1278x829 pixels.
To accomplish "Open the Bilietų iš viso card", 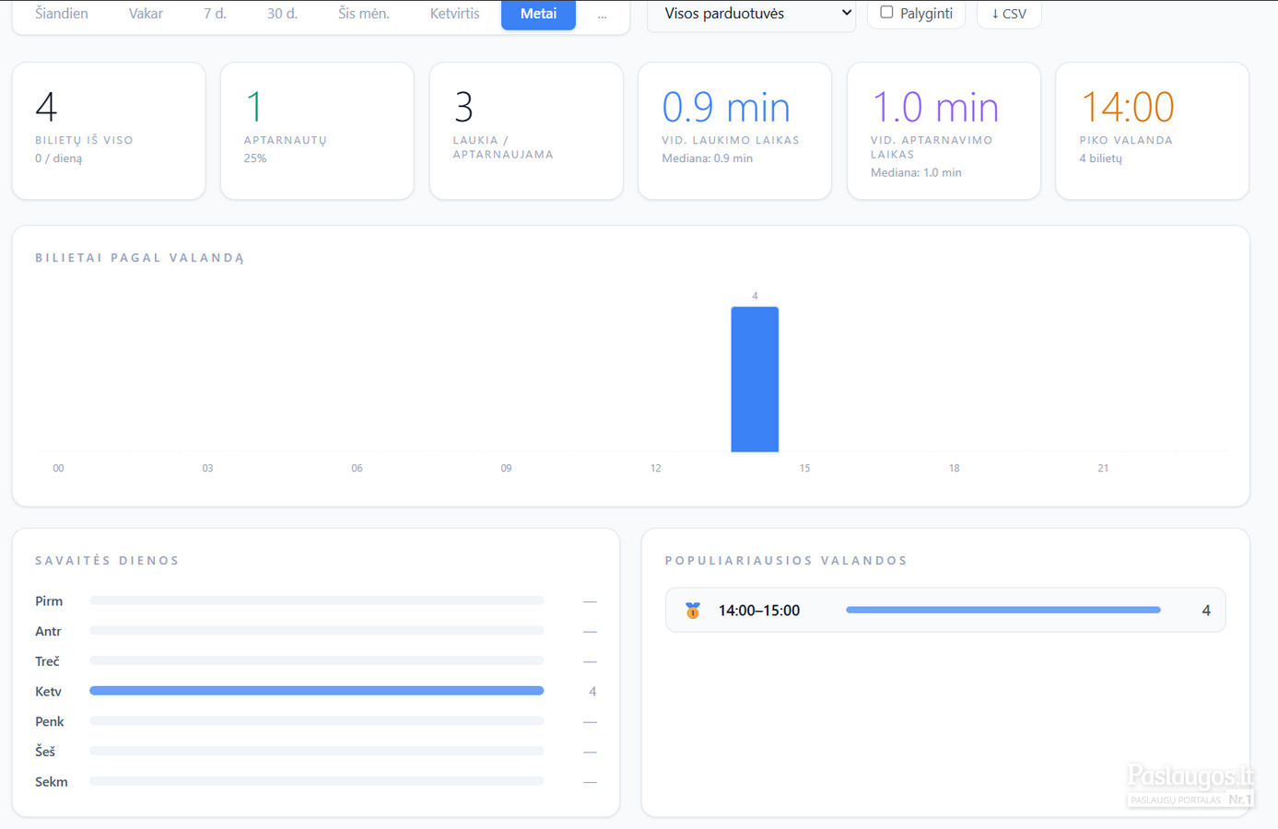I will click(109, 131).
